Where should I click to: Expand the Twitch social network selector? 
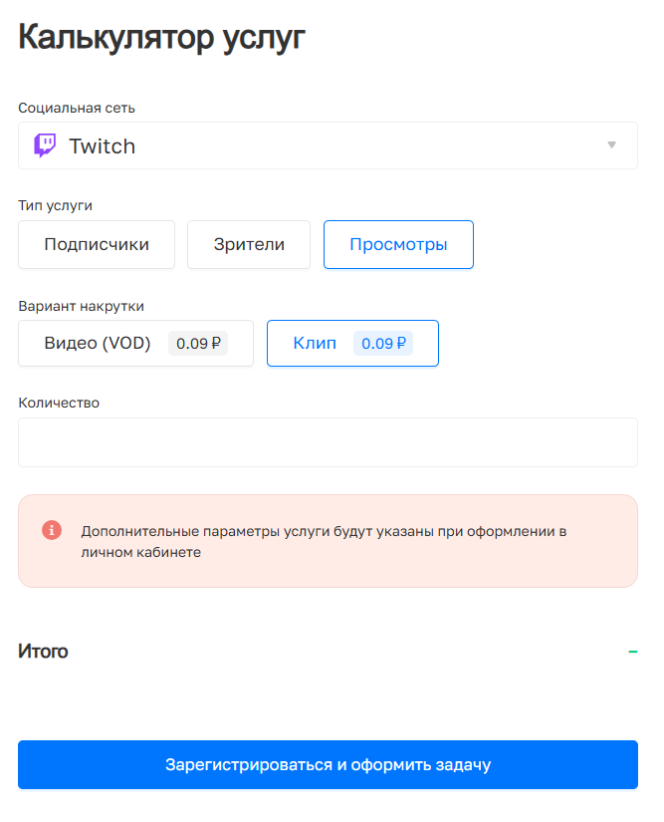tap(328, 146)
